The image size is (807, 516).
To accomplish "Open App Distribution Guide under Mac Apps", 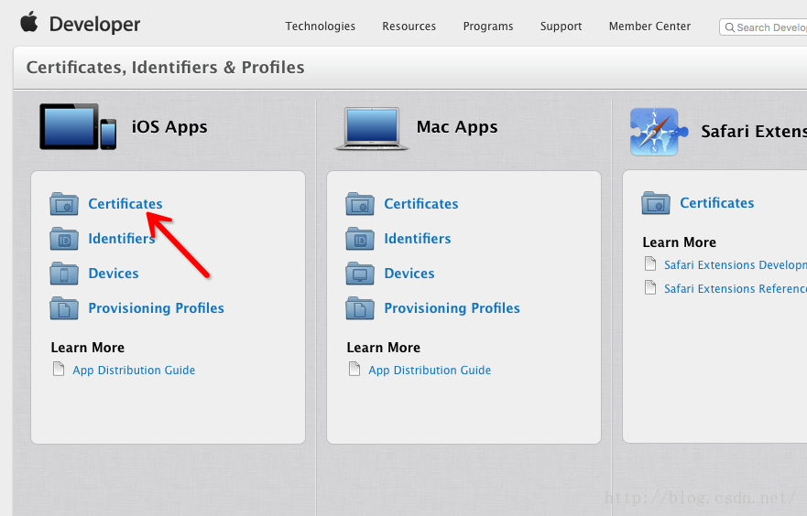I will (x=430, y=370).
